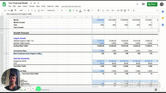
Task: Open the Tools menu
Action: coord(43,6)
